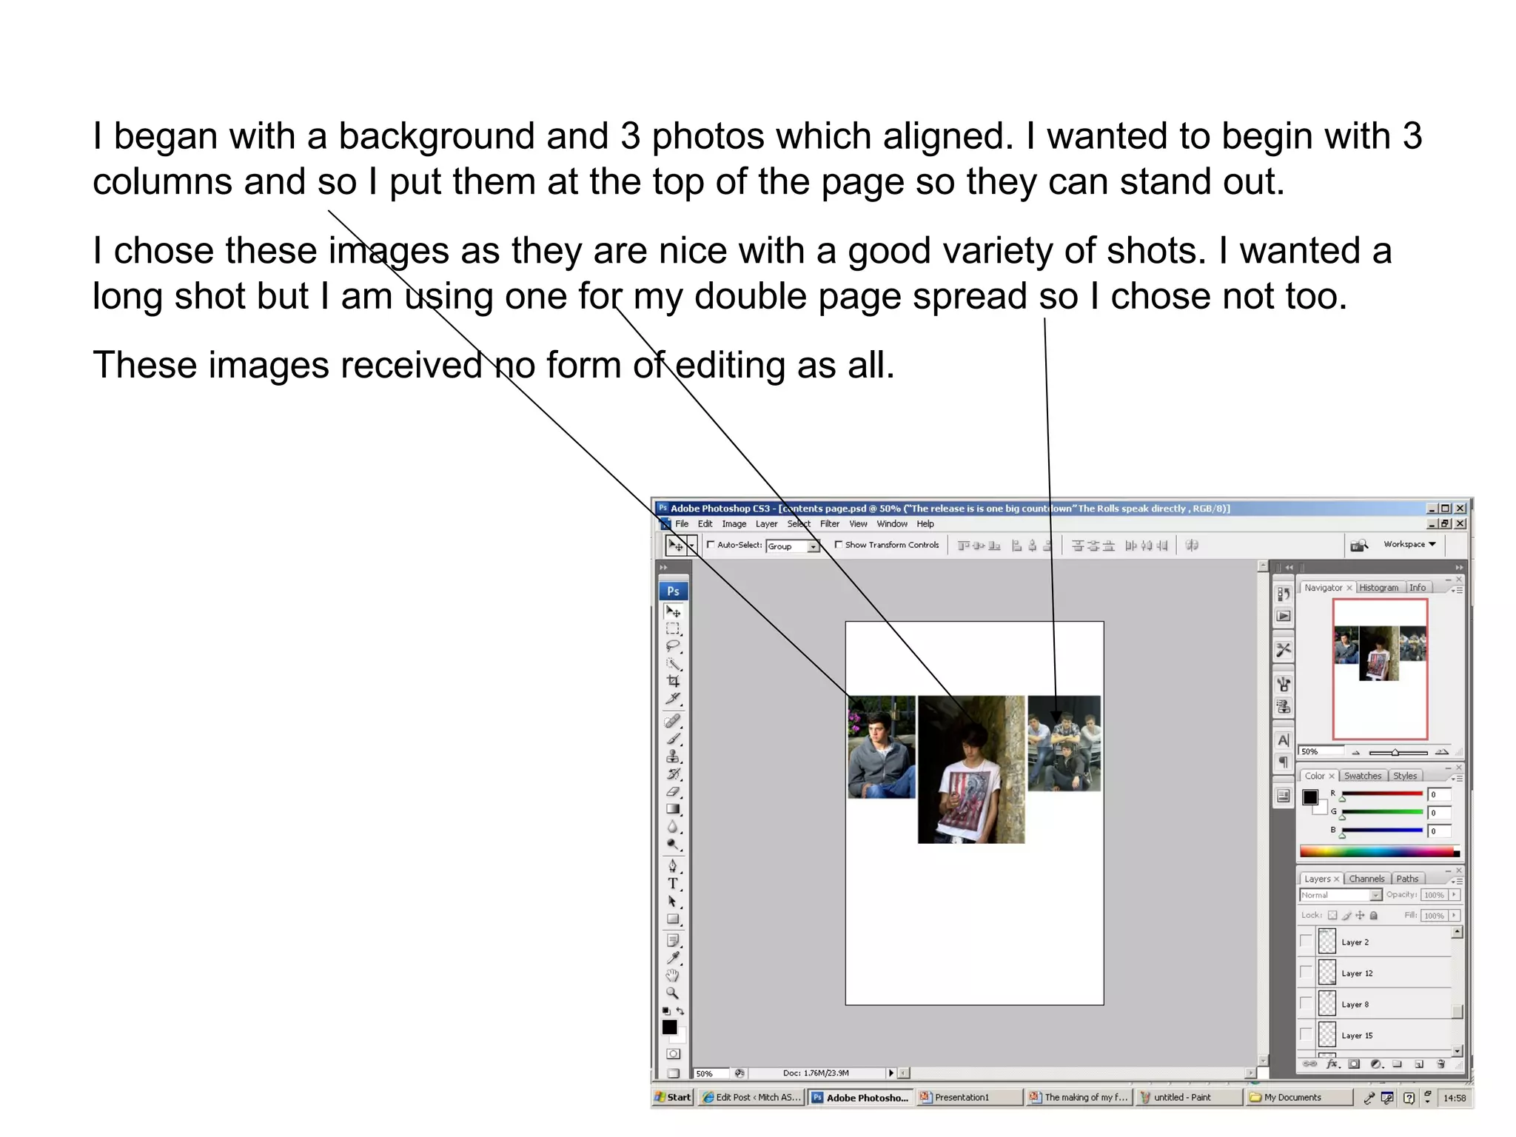Open the Paragraph panel icon in dock

point(1284,762)
